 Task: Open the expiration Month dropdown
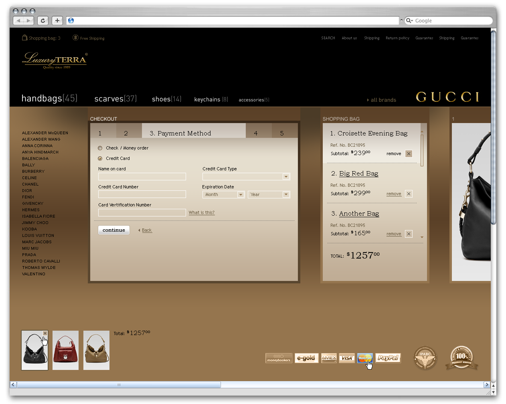coord(223,195)
